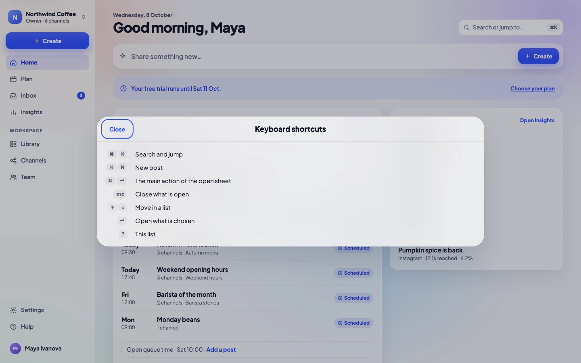
Task: Open the Monday beans post
Action: (247, 323)
